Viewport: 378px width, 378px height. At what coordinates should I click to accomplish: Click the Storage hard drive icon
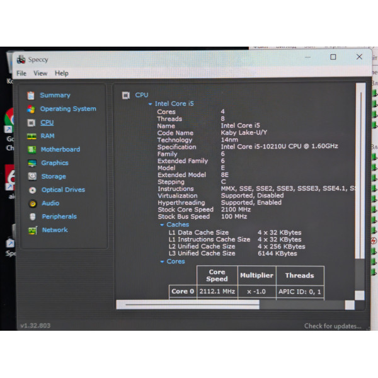click(32, 176)
